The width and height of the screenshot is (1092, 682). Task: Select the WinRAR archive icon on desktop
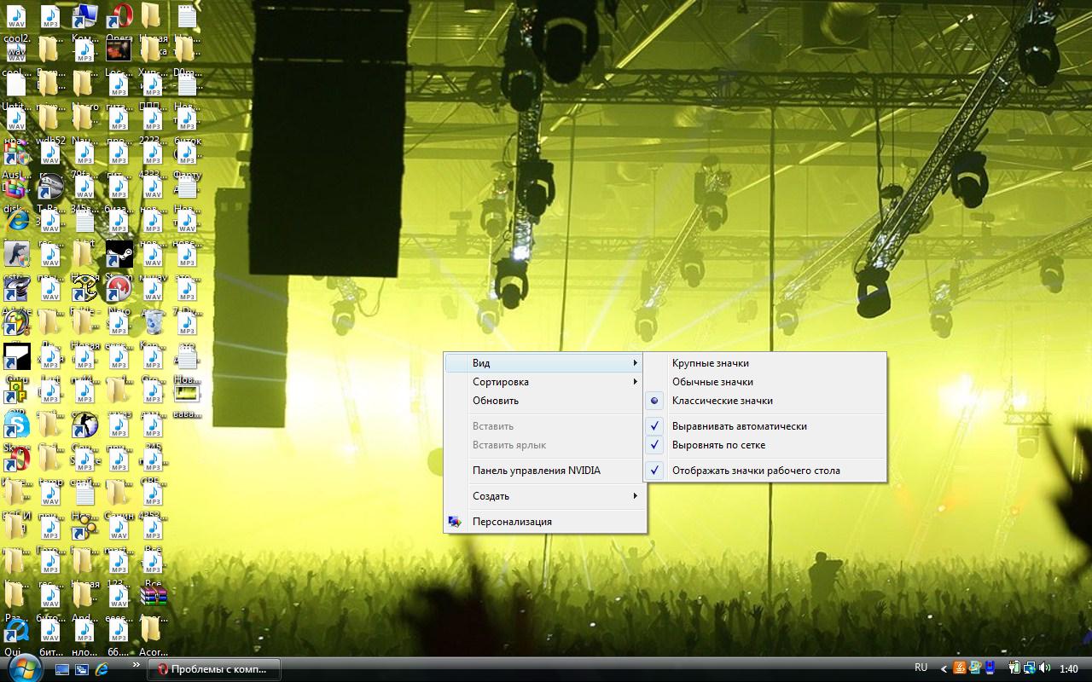click(x=153, y=595)
